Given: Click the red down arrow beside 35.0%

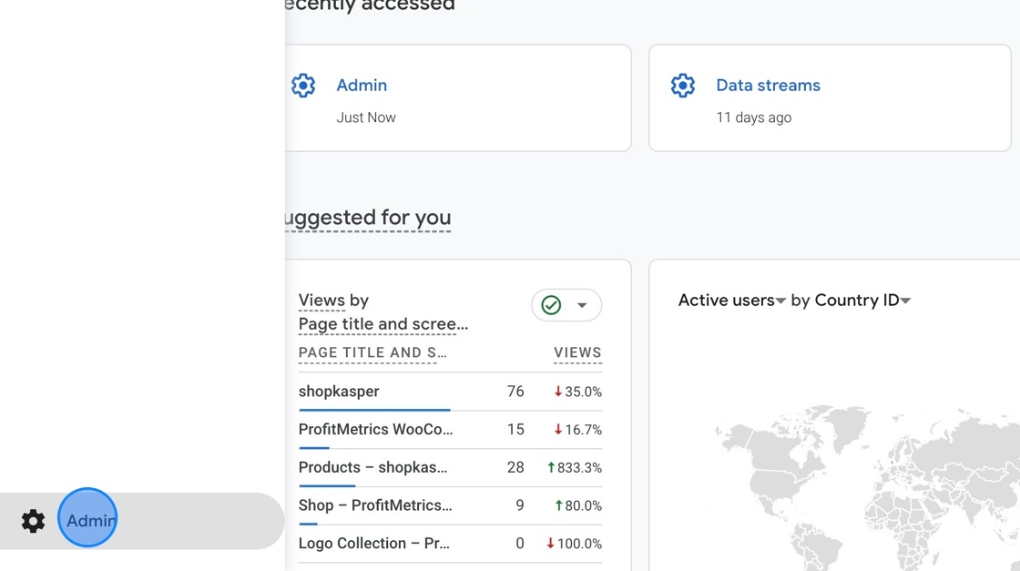Looking at the screenshot, I should [556, 391].
